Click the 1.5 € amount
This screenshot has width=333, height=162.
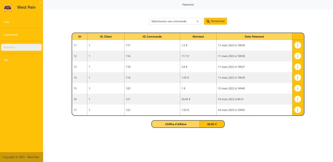point(184,45)
